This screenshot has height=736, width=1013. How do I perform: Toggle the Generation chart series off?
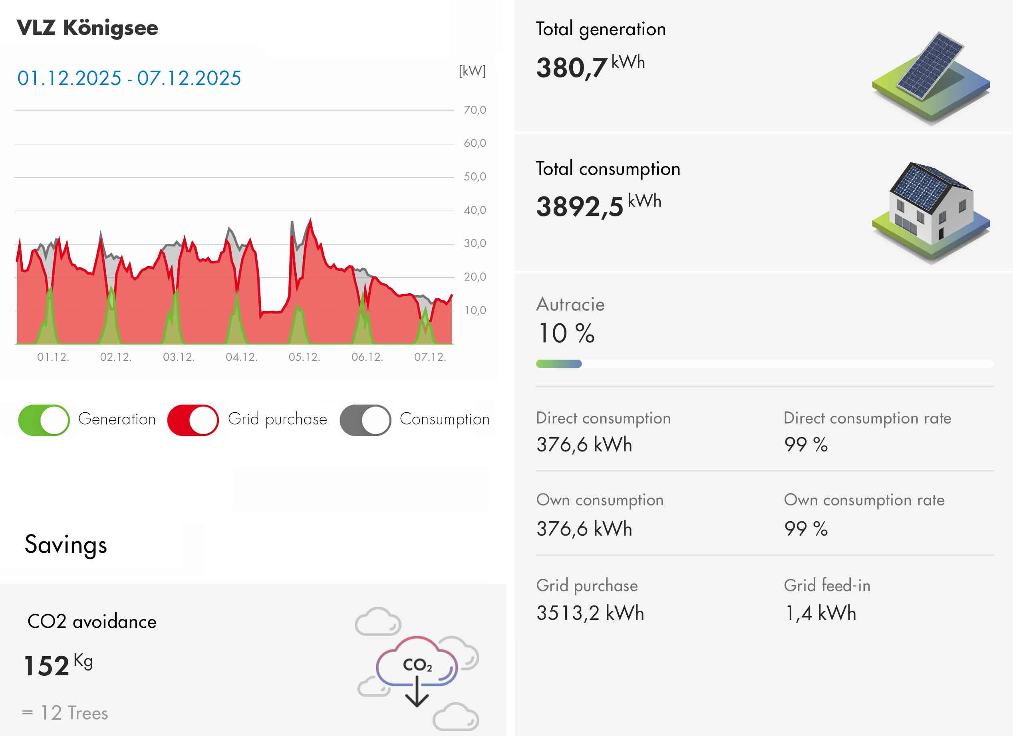(x=44, y=420)
